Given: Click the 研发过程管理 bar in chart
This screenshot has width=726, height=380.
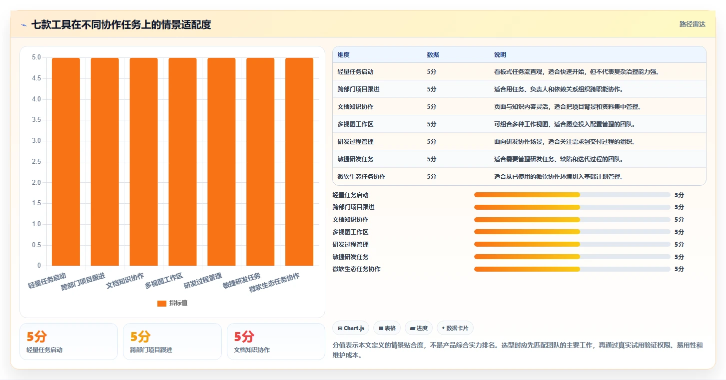Looking at the screenshot, I should [221, 162].
